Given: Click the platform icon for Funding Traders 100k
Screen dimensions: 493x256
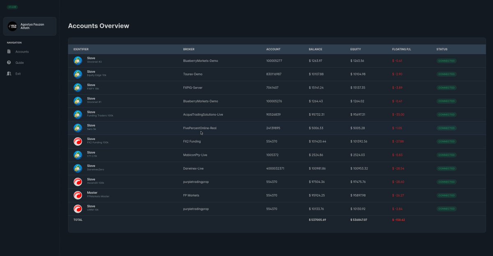Looking at the screenshot, I should click(78, 114).
